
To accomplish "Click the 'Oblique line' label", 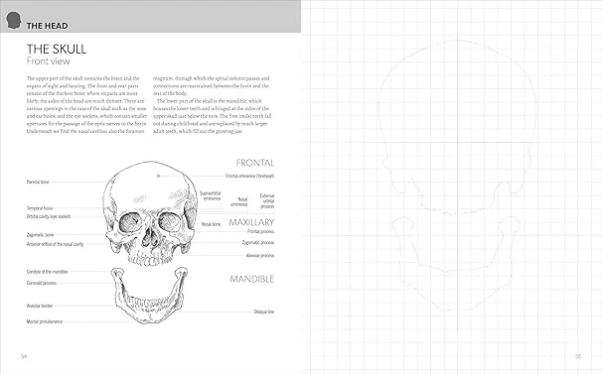I will [264, 312].
